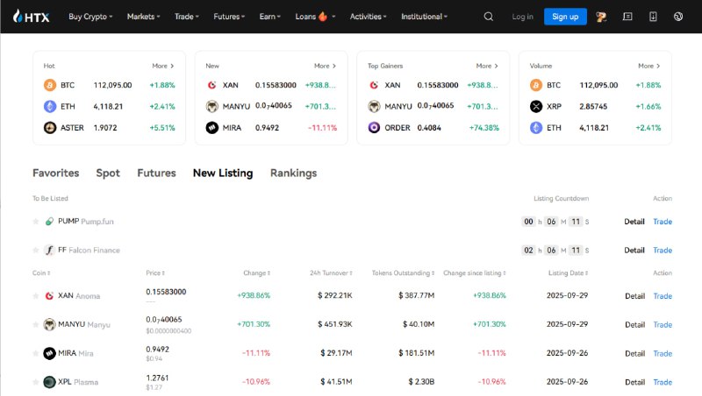Open the HTX logo home link
The width and height of the screenshot is (702, 396).
tap(31, 17)
